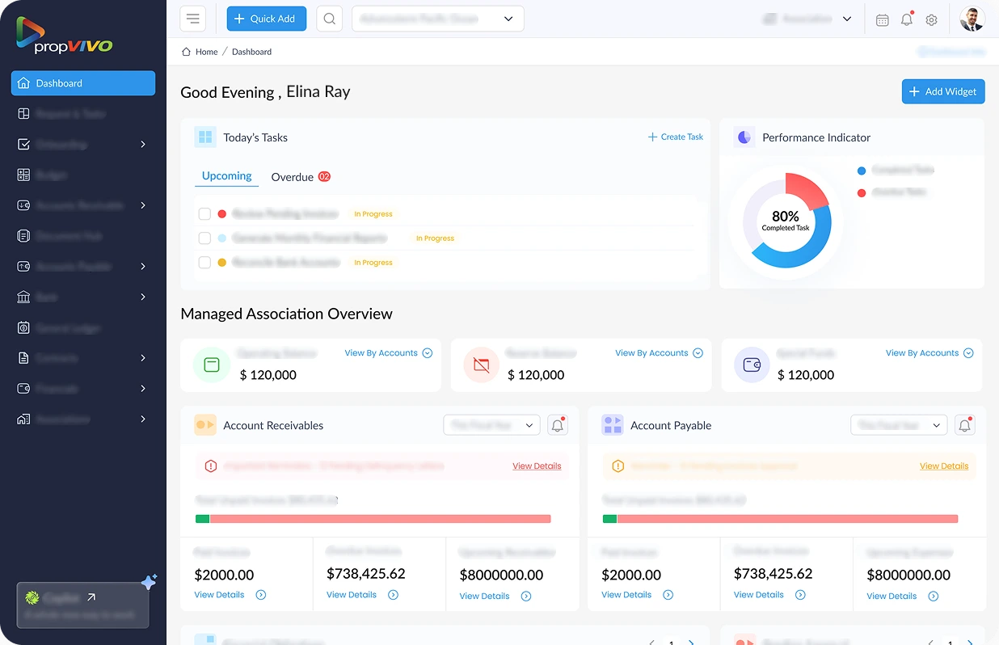Click the bell icon in Account Payable
Viewport: 999px width, 645px height.
point(964,425)
